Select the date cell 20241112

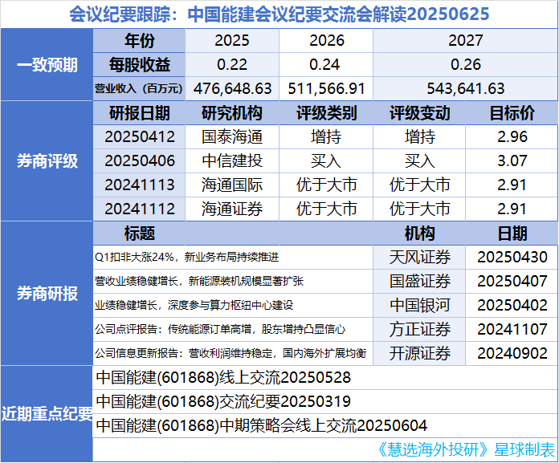(139, 209)
